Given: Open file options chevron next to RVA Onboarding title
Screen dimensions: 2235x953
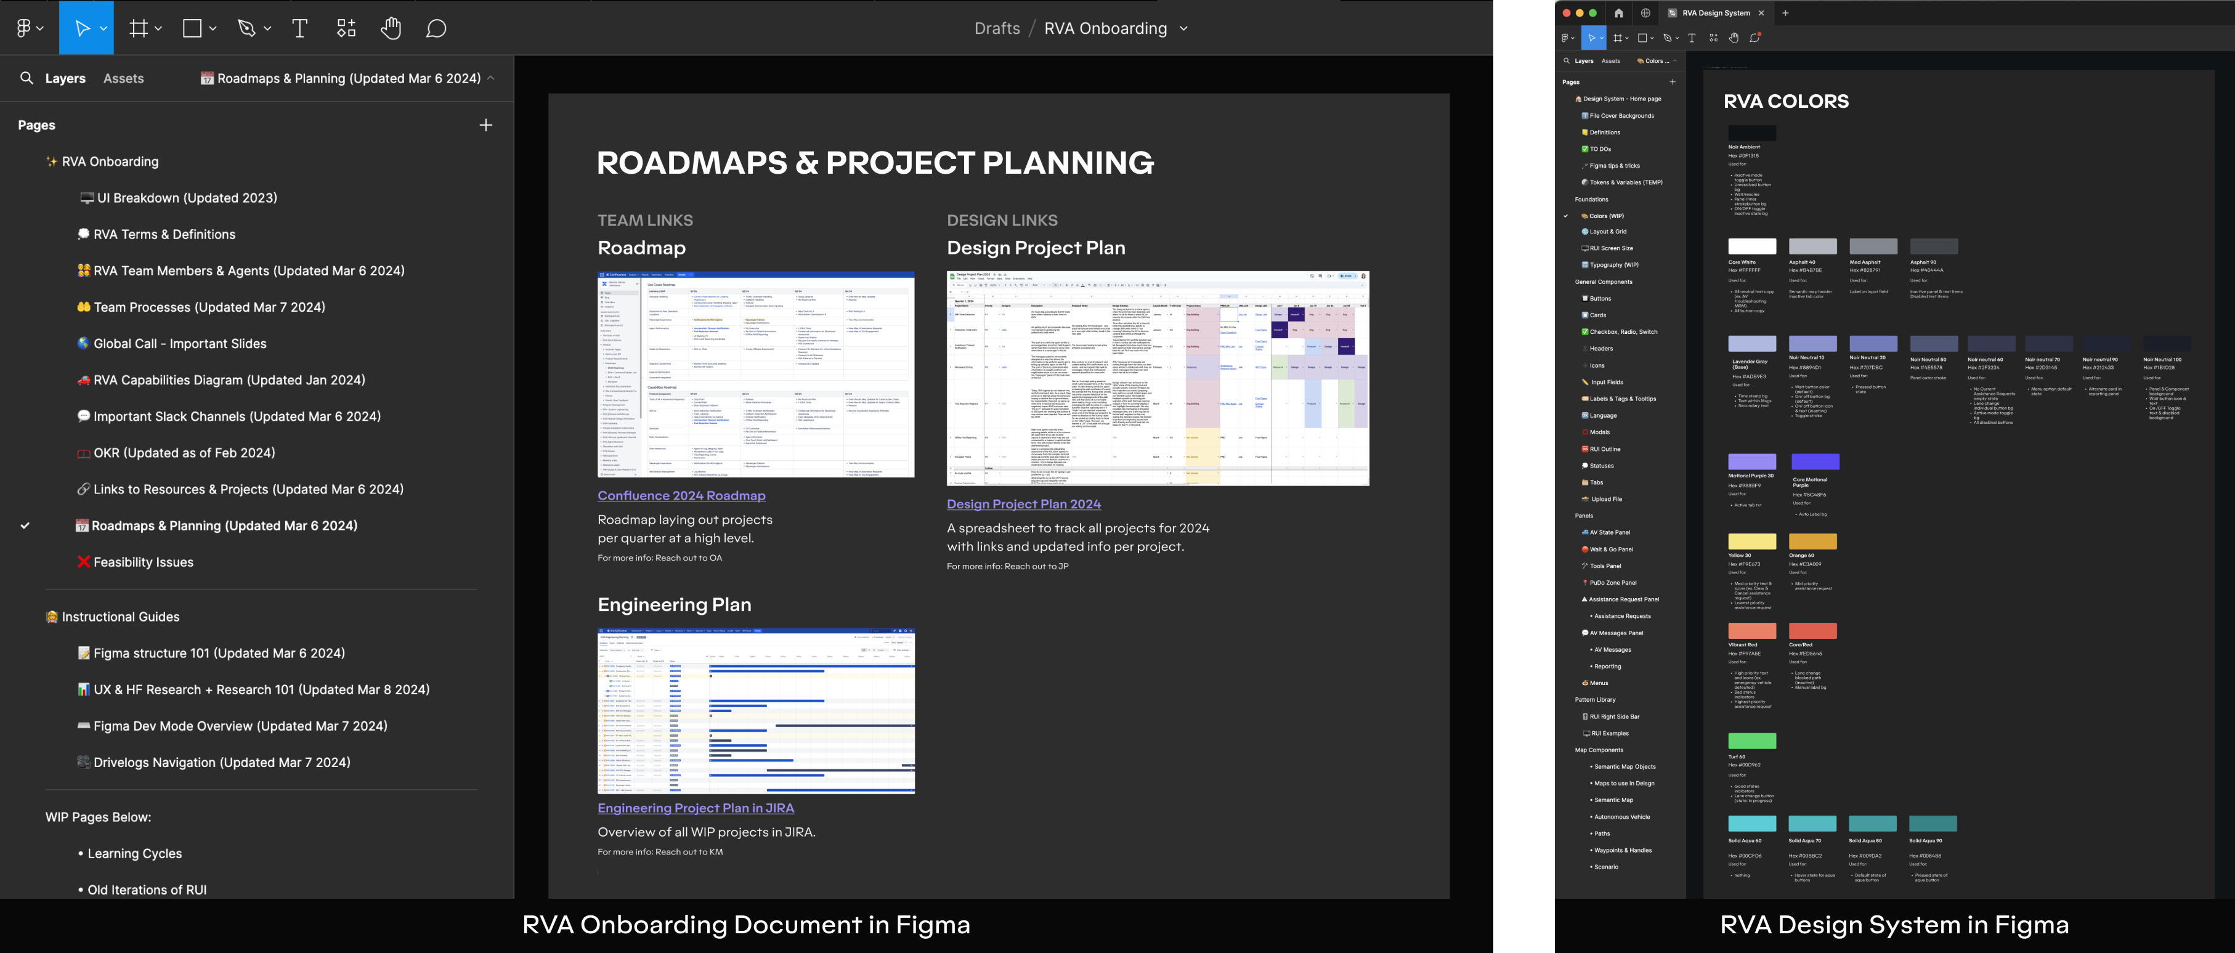Looking at the screenshot, I should pyautogui.click(x=1183, y=28).
